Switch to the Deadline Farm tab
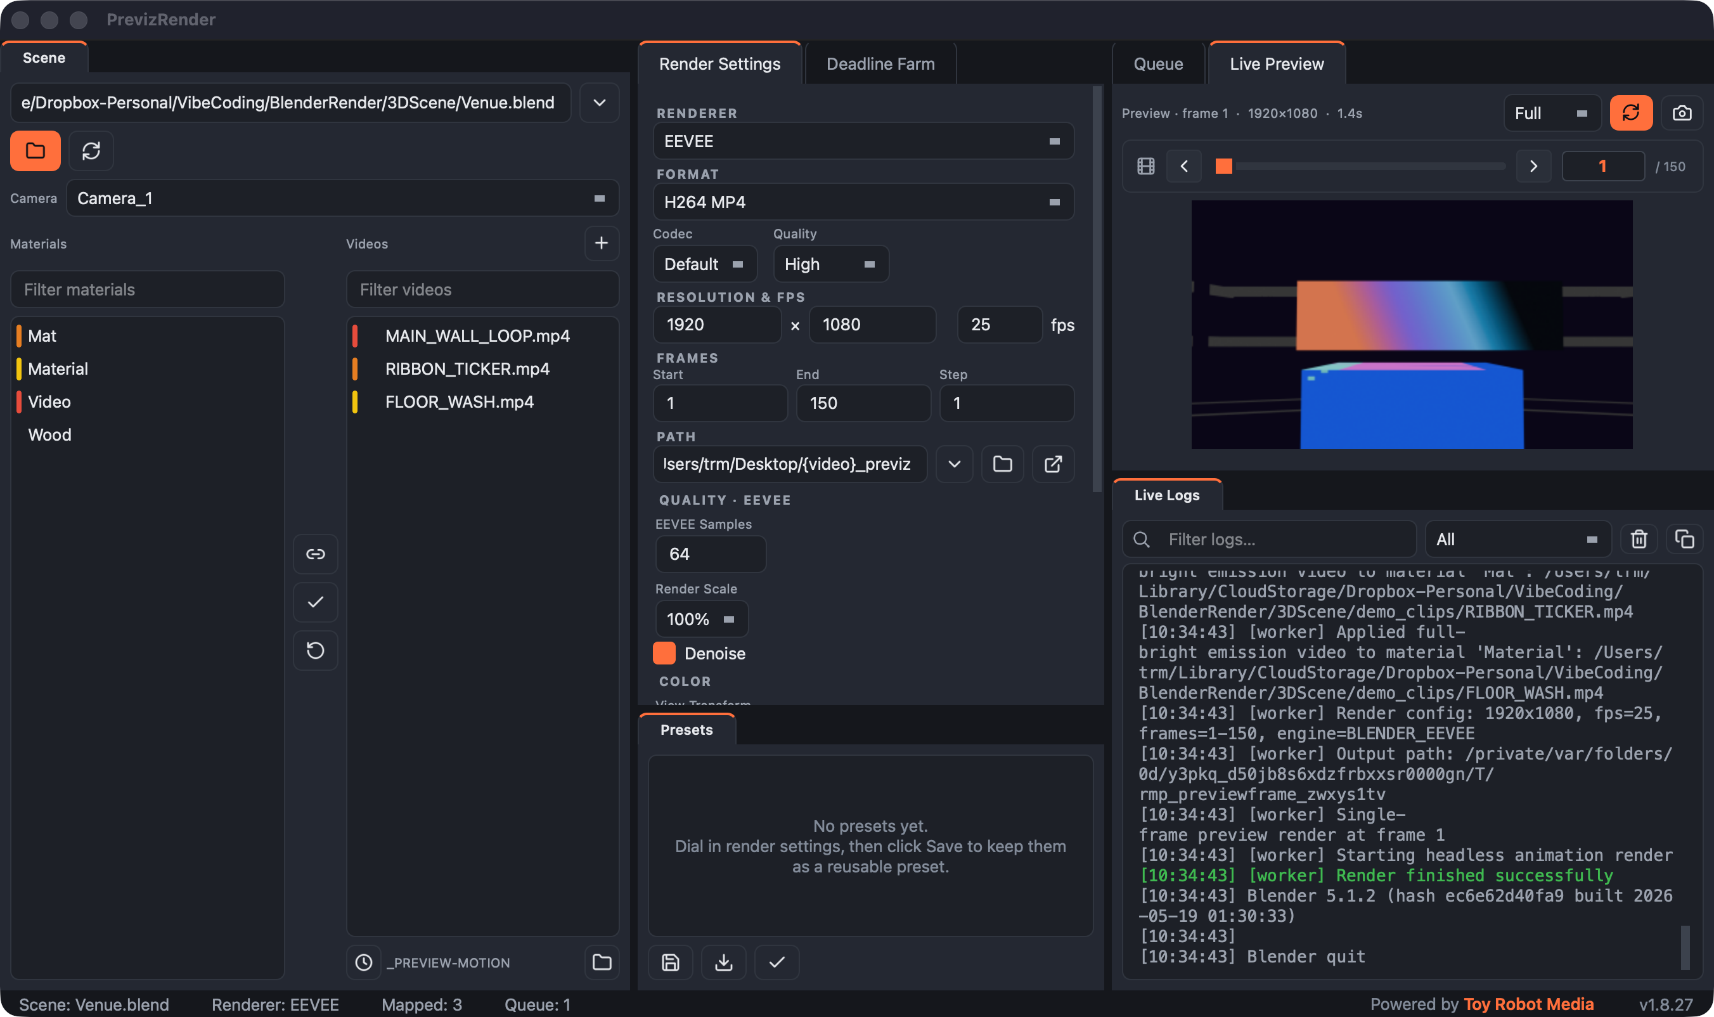The height and width of the screenshot is (1017, 1714). coord(880,64)
